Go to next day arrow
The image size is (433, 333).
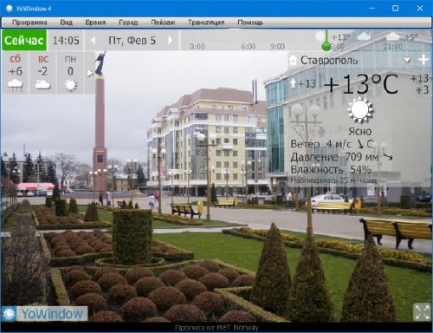170,40
